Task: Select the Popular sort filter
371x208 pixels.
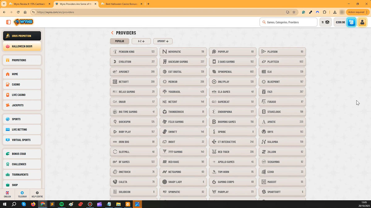Action: tap(119, 41)
